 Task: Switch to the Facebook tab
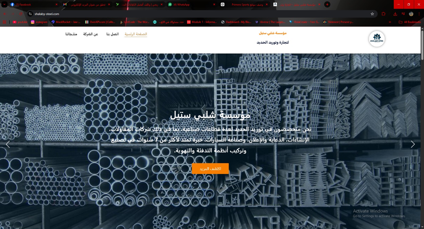(34, 4)
